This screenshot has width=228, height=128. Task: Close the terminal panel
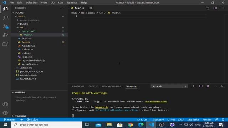222,86
